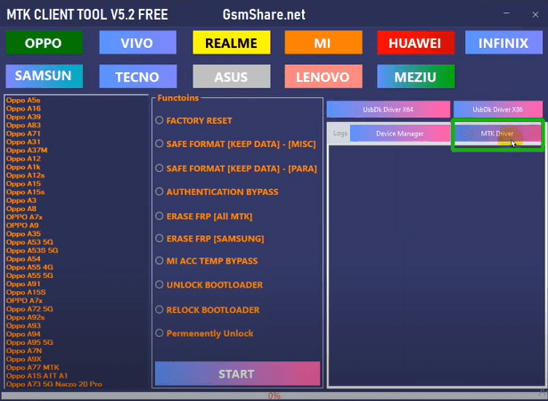Viewport: 548px width, 401px height.
Task: Choose Oppo A31 model entry
Action: click(23, 143)
